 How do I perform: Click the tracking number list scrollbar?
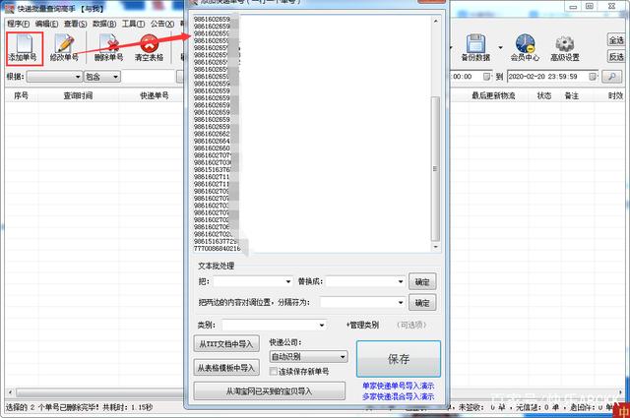(x=436, y=128)
